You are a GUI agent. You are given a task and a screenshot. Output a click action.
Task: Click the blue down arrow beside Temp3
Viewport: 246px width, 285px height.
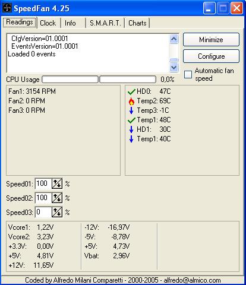click(131, 110)
